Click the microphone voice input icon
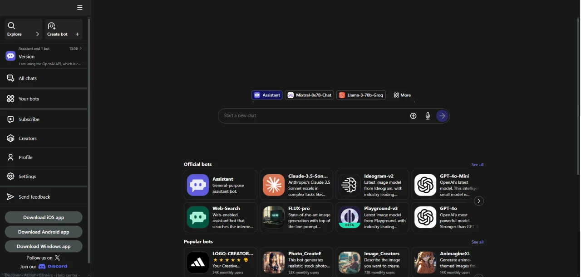The height and width of the screenshot is (277, 581). click(428, 116)
